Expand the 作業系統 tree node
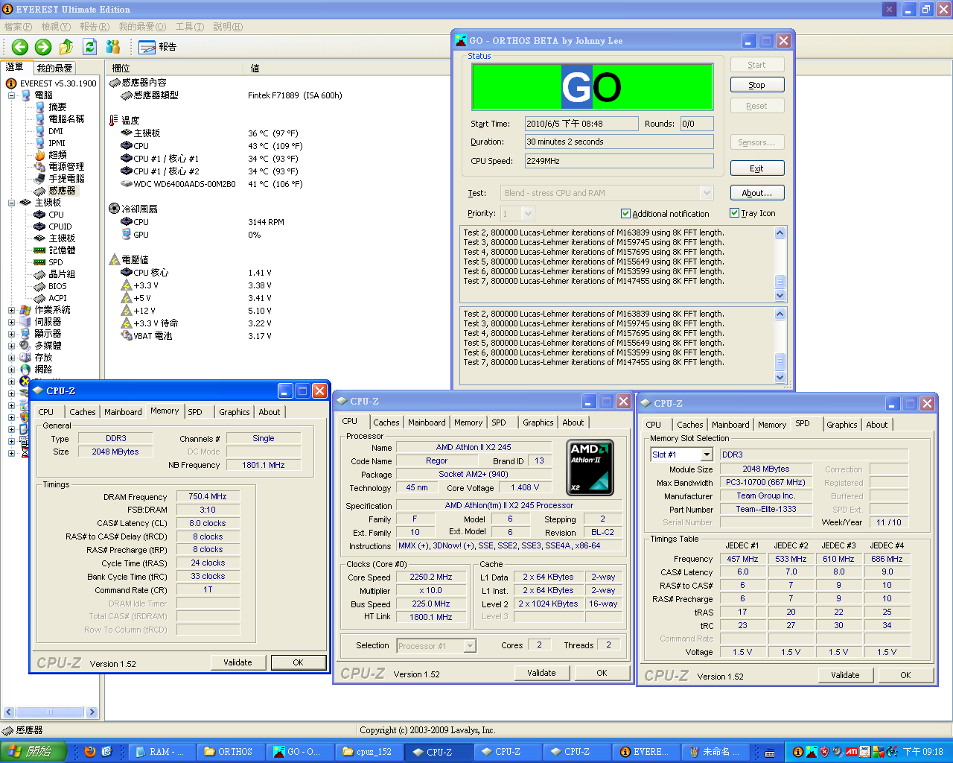This screenshot has height=763, width=953. (11, 310)
